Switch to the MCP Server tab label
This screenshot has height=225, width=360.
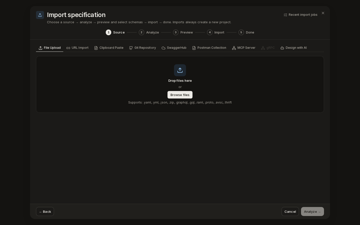point(246,48)
